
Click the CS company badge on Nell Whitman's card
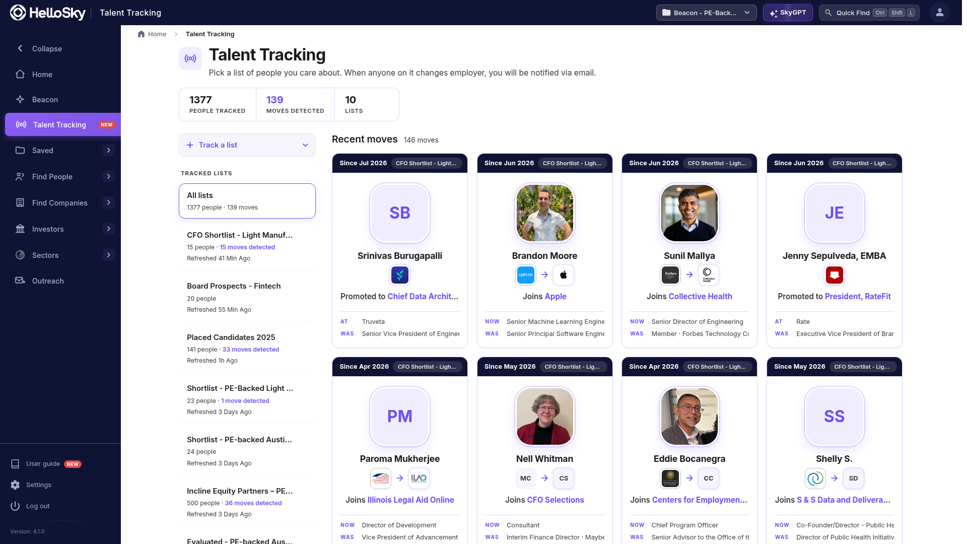pos(564,479)
